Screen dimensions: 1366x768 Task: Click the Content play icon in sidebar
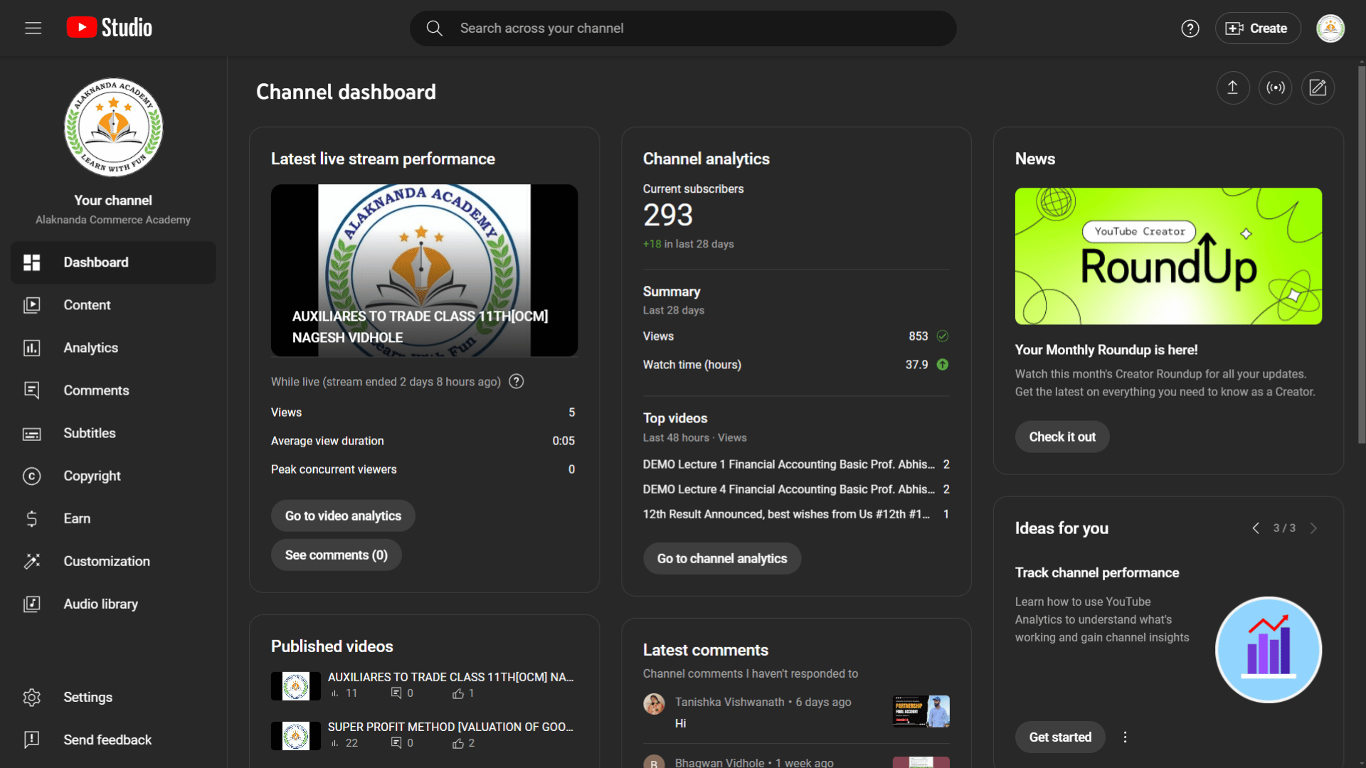(x=32, y=305)
